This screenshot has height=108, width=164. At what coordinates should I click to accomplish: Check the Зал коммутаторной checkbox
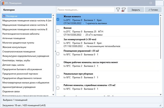coord(58,42)
